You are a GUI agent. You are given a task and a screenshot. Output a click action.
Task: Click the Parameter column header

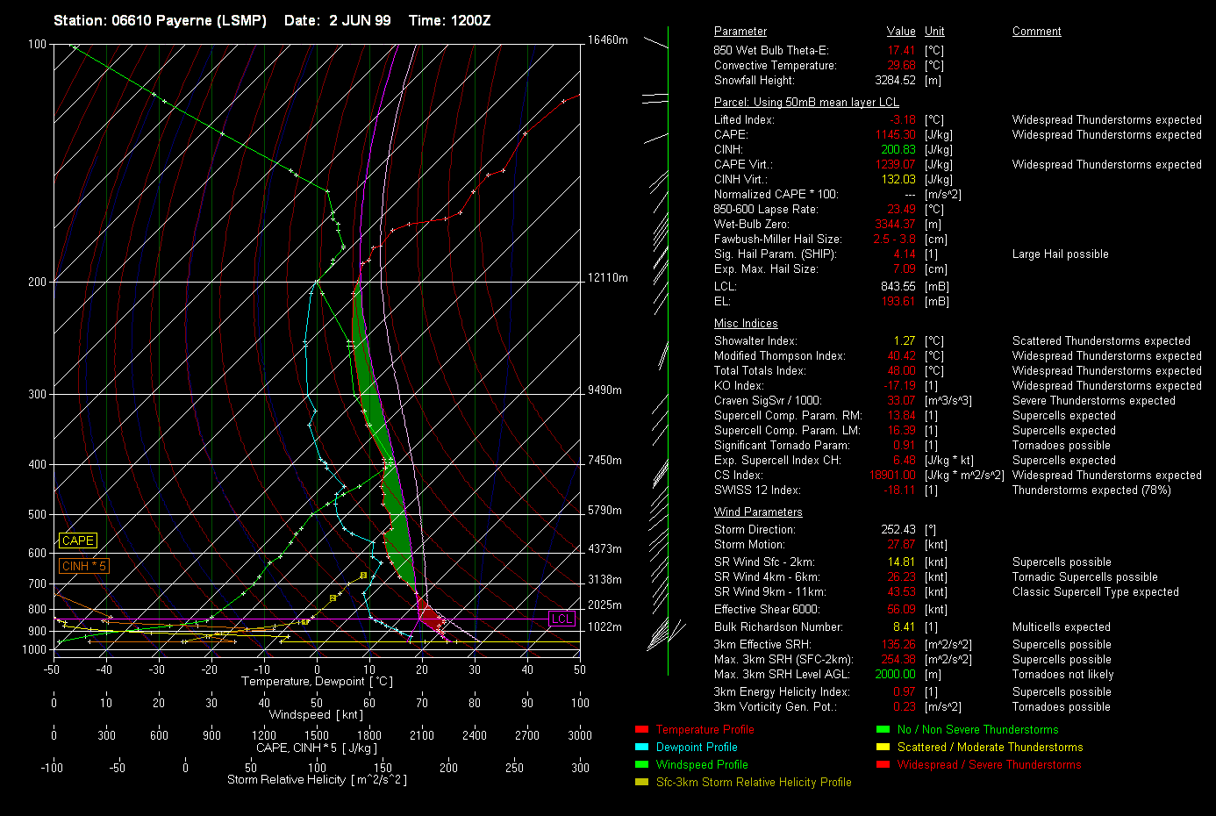click(740, 32)
